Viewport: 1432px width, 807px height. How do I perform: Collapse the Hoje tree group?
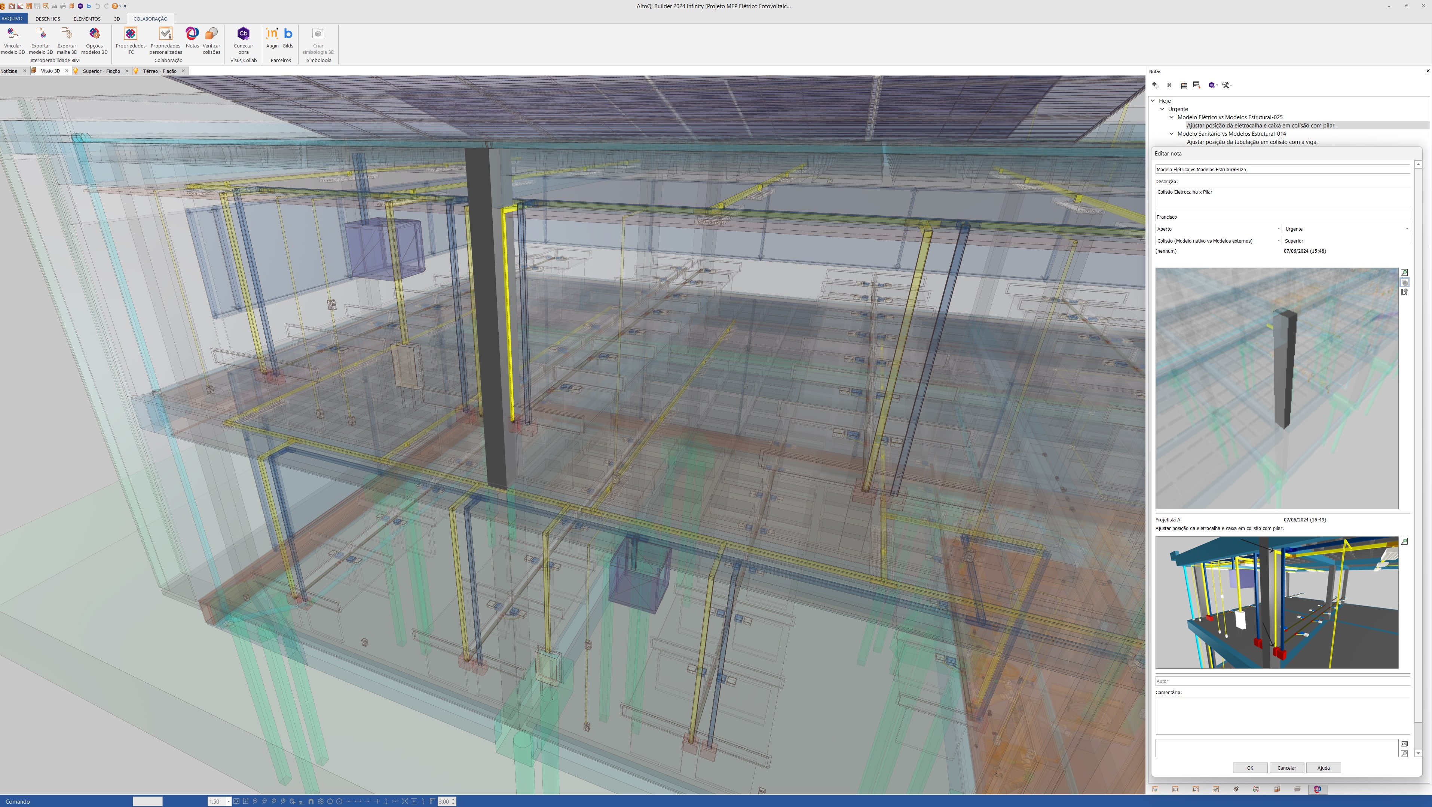pyautogui.click(x=1153, y=101)
